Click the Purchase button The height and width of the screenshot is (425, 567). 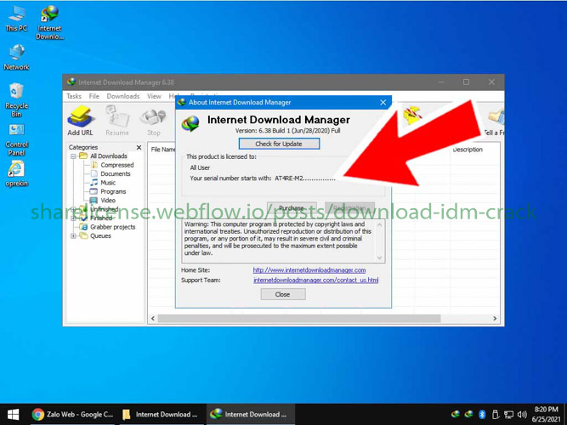(292, 207)
